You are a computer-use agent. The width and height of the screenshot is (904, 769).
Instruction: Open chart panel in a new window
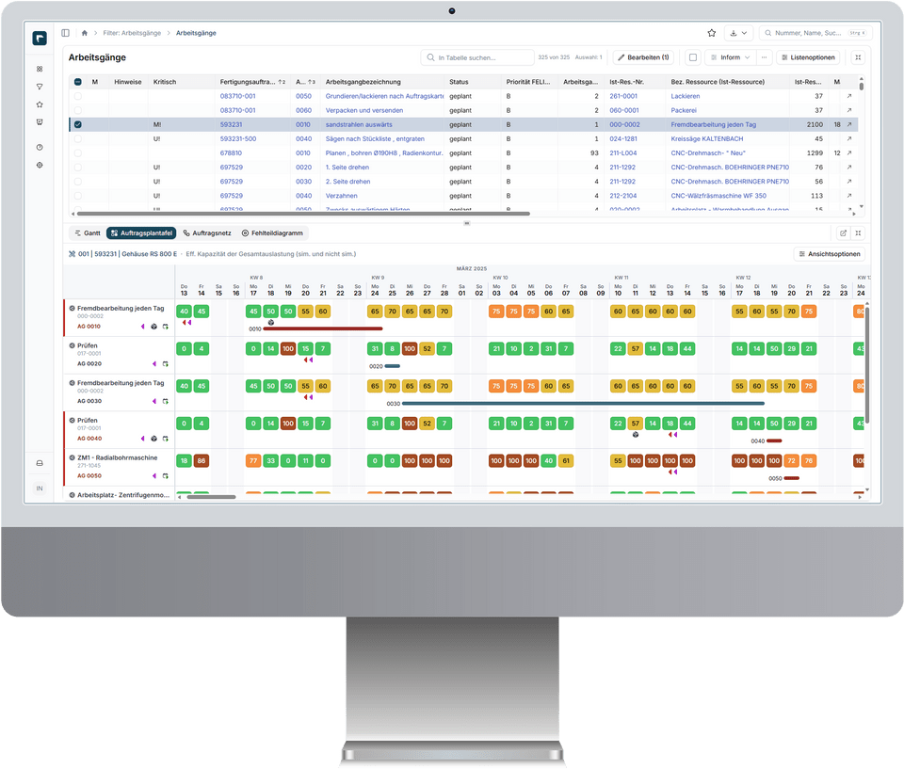843,232
